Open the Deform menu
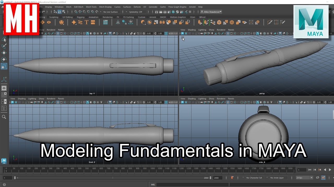Screen dimensions: 334x187 (137, 7)
